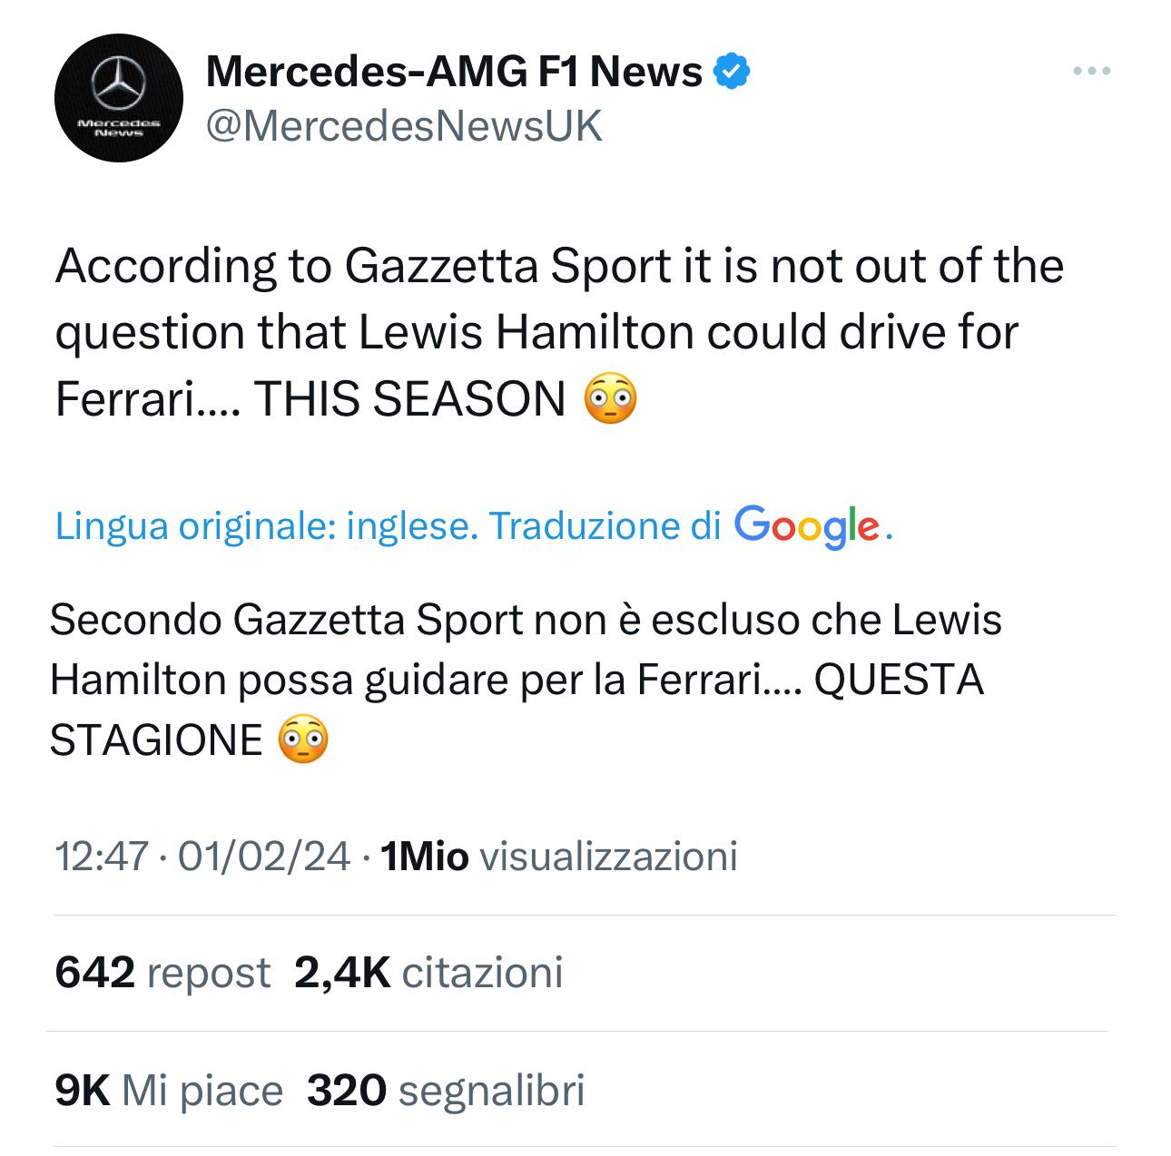This screenshot has width=1171, height=1156.
Task: Click the 01/02/24 date
Action: tap(264, 856)
